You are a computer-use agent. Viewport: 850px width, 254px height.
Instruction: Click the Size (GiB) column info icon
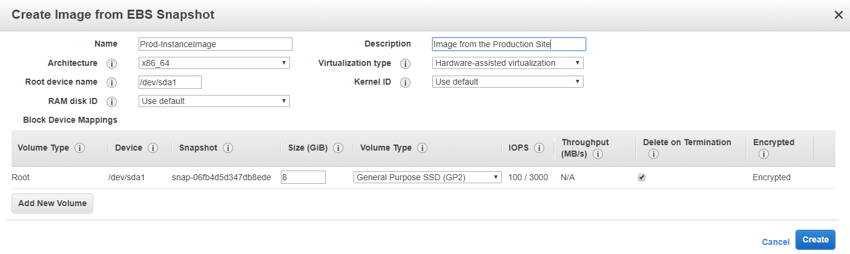(338, 148)
